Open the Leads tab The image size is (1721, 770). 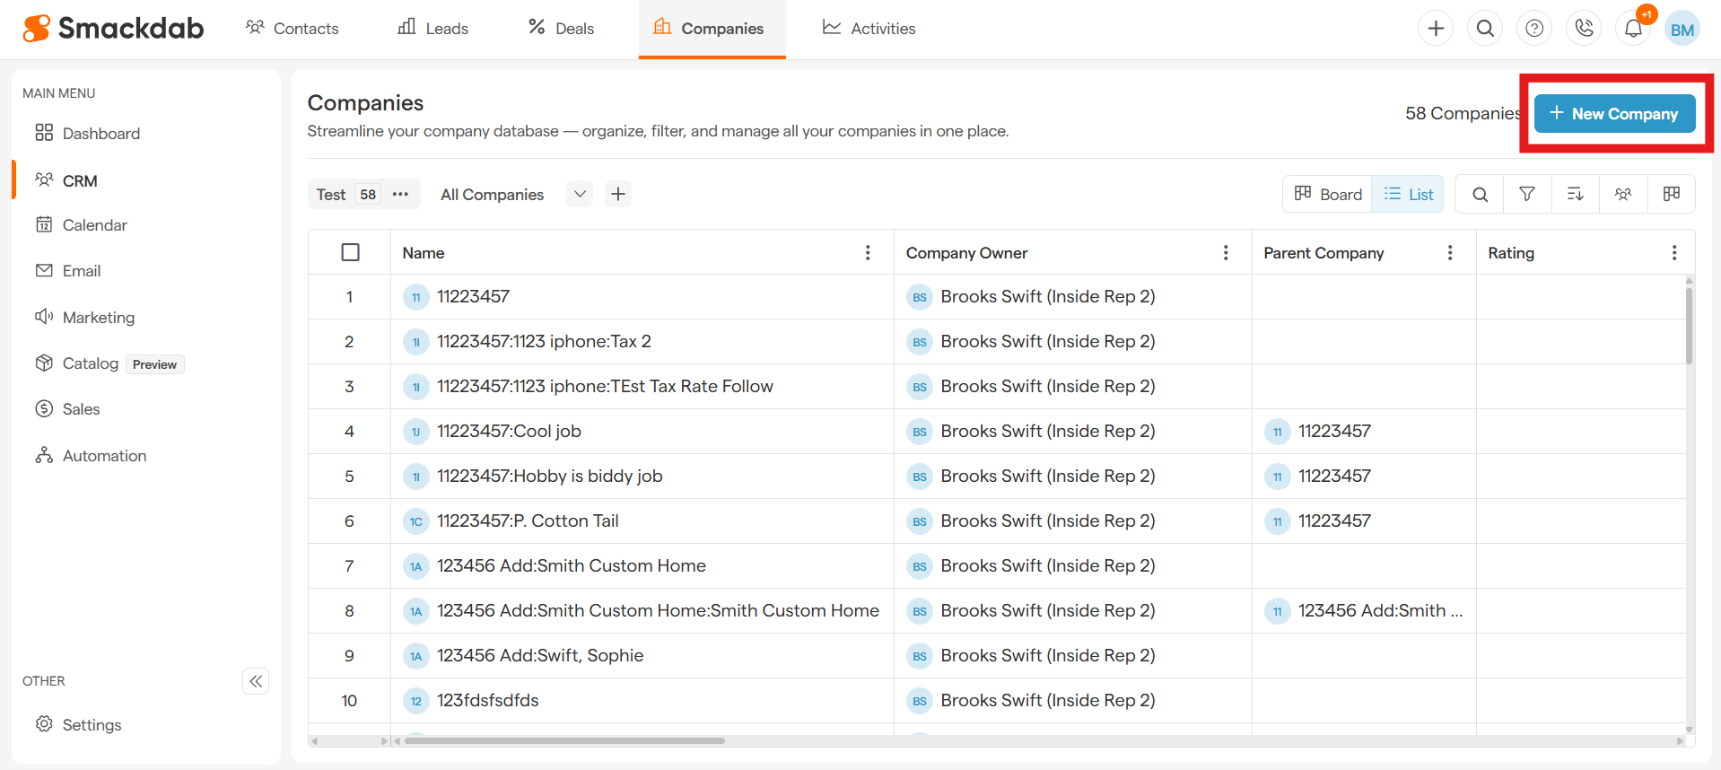coord(433,29)
